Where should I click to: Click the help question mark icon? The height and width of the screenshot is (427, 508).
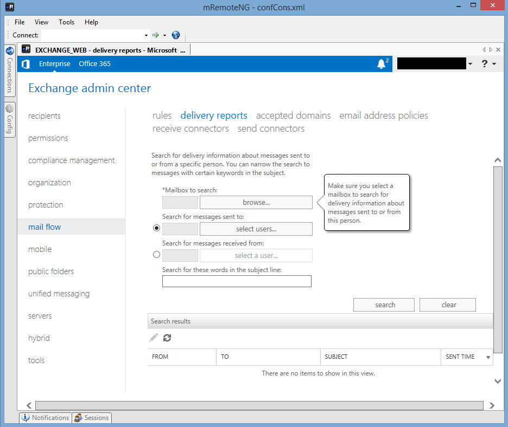tap(484, 64)
